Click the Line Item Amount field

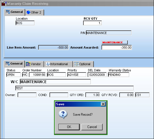[53, 47]
